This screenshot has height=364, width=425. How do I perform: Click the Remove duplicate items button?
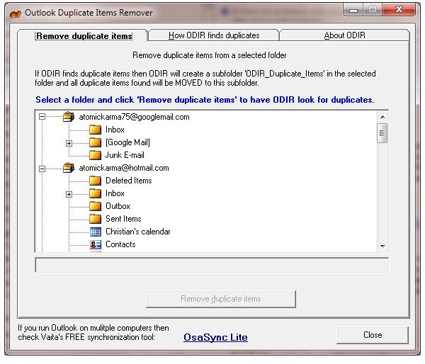pos(221,299)
